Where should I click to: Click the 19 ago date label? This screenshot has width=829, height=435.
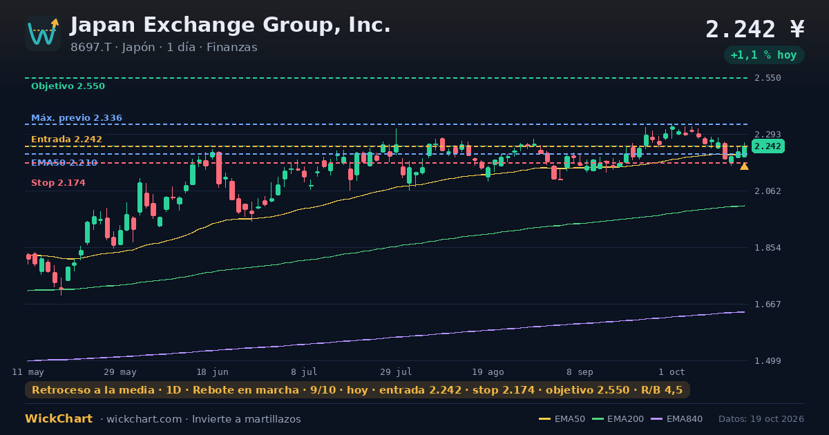pos(488,371)
